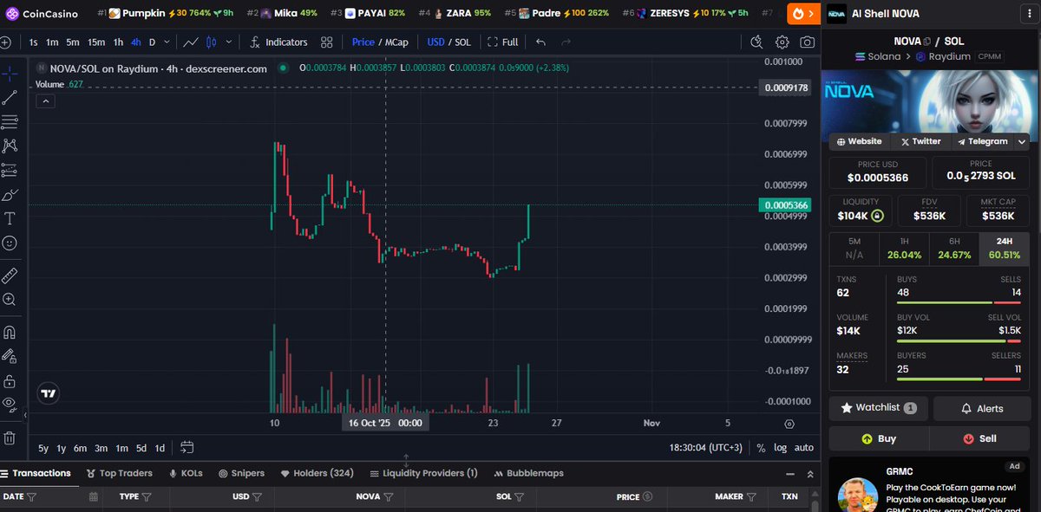Screen dimensions: 1041x512
Task: Filter the TYPE column
Action: (147, 497)
